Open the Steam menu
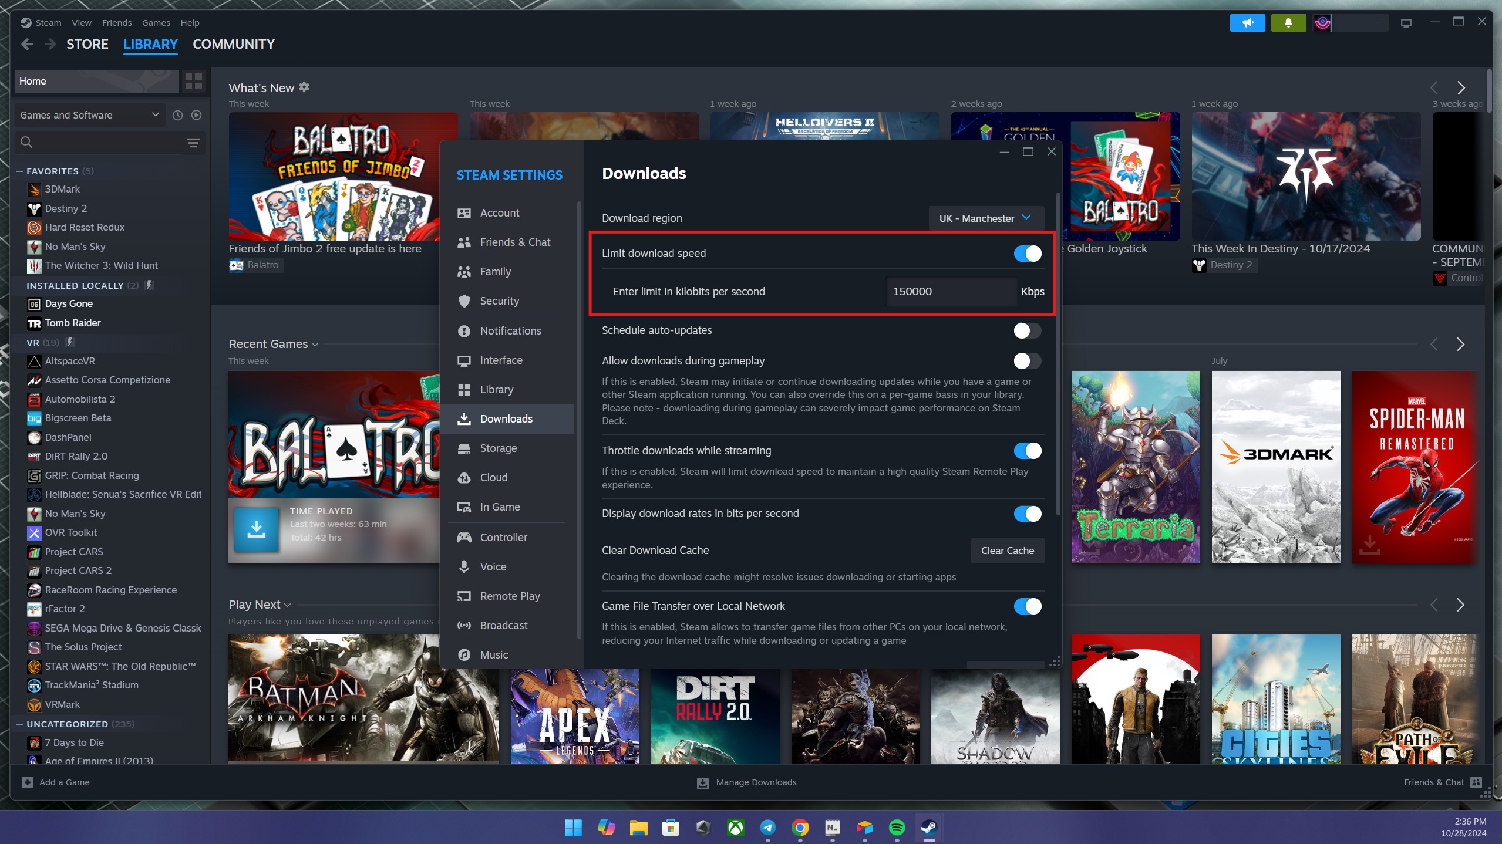 pos(48,23)
